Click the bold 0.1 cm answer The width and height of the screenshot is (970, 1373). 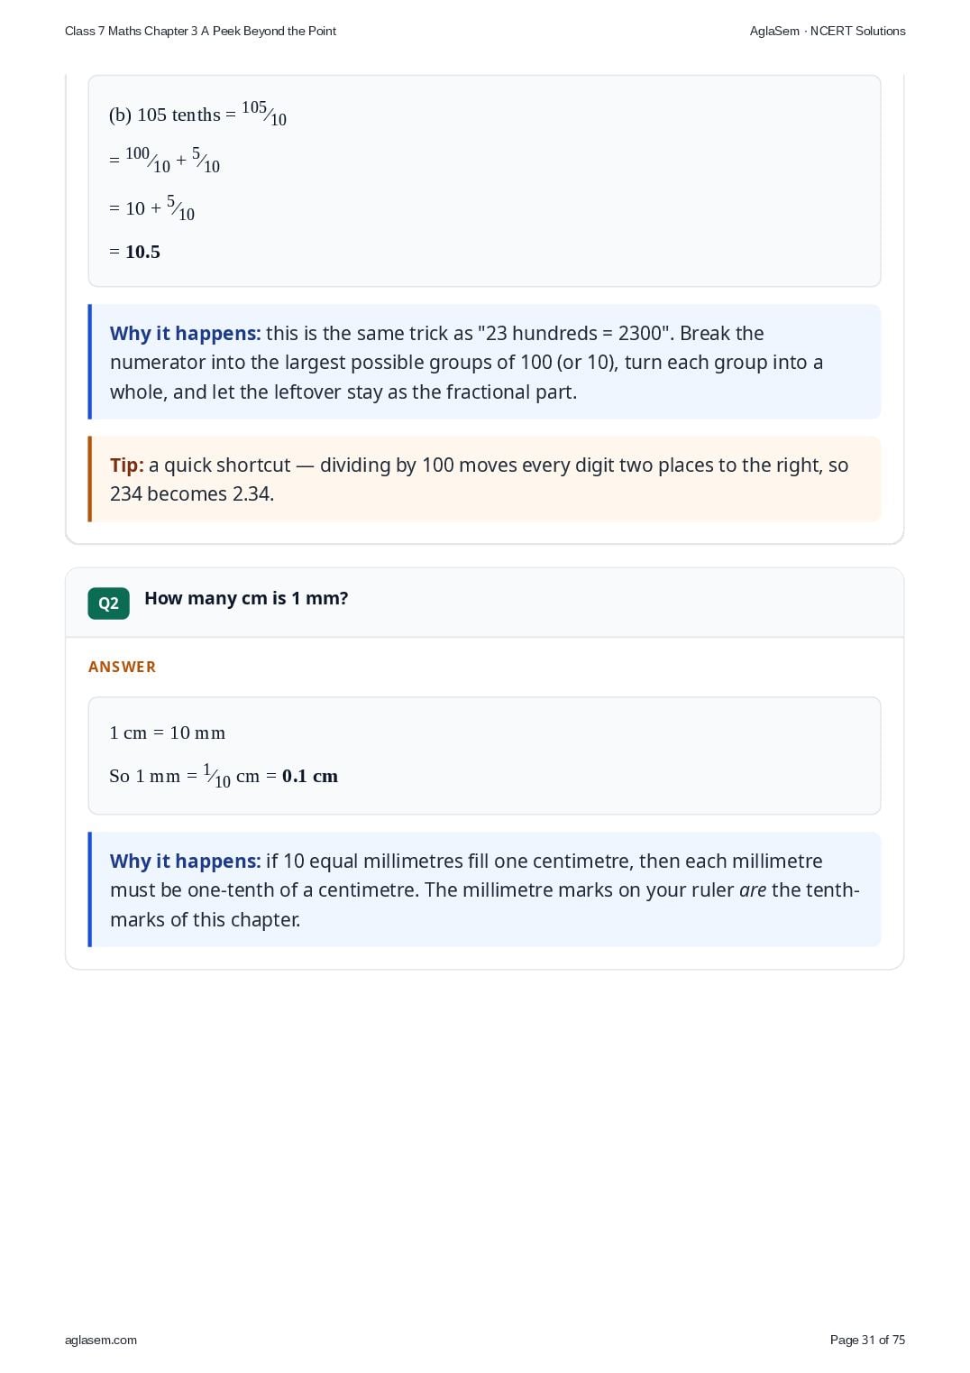click(310, 776)
